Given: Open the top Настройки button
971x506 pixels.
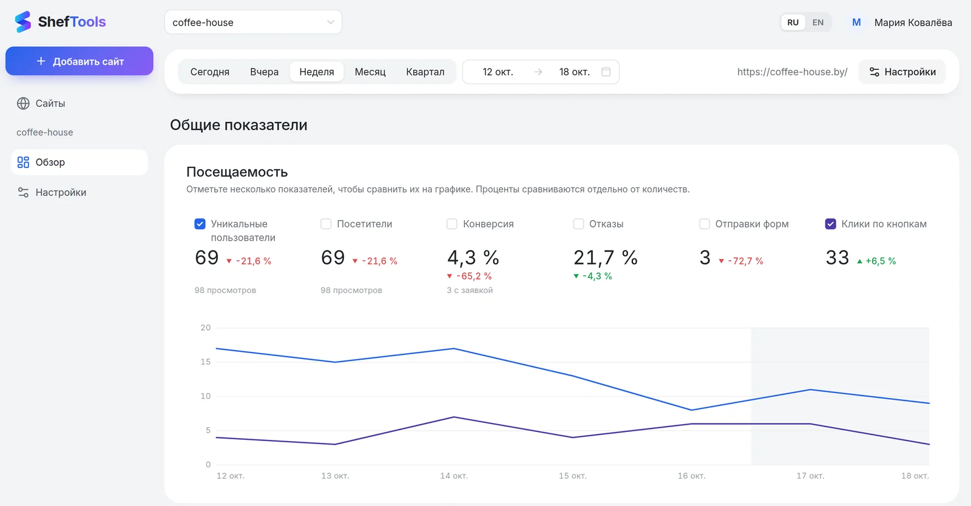Looking at the screenshot, I should pos(902,72).
